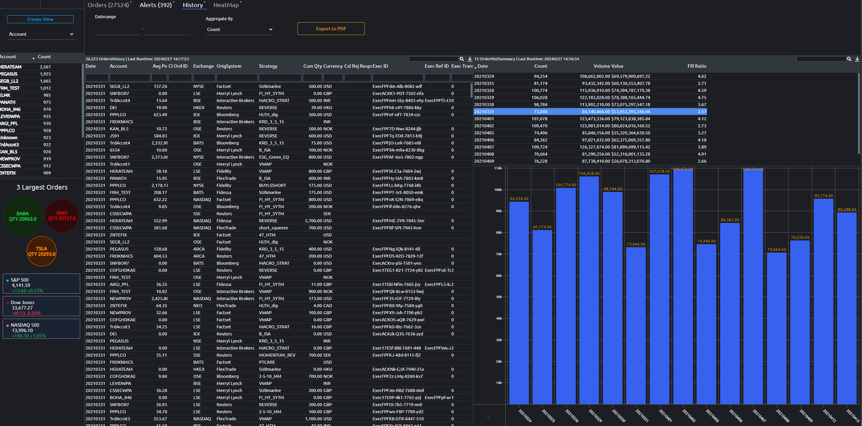This screenshot has width=862, height=426.
Task: Select the 20210409 summary row
Action: click(x=590, y=161)
